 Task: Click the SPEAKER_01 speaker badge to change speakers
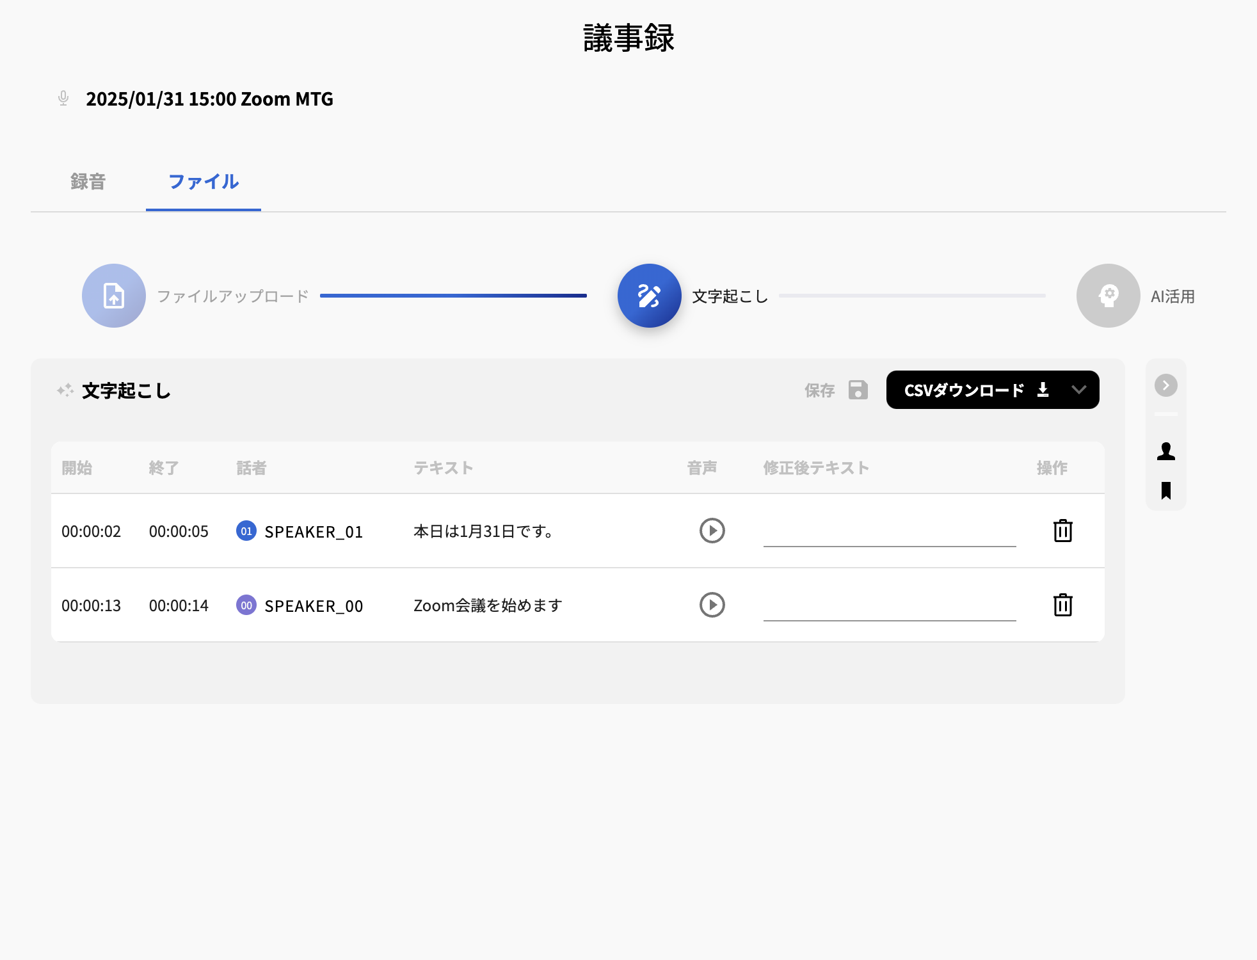click(246, 531)
